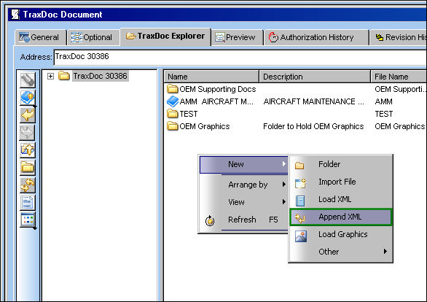Select New in the context menu
Image resolution: width=427 pixels, height=302 pixels.
[243, 164]
